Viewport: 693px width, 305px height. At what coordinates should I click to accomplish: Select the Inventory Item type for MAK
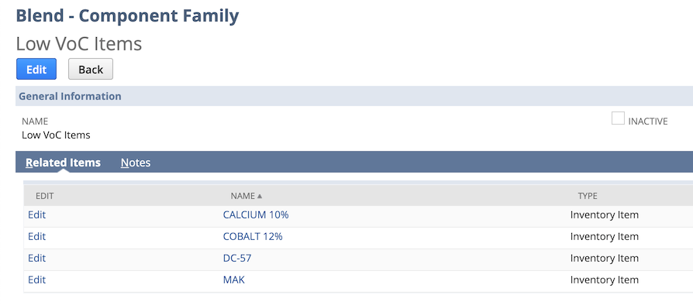coord(604,279)
